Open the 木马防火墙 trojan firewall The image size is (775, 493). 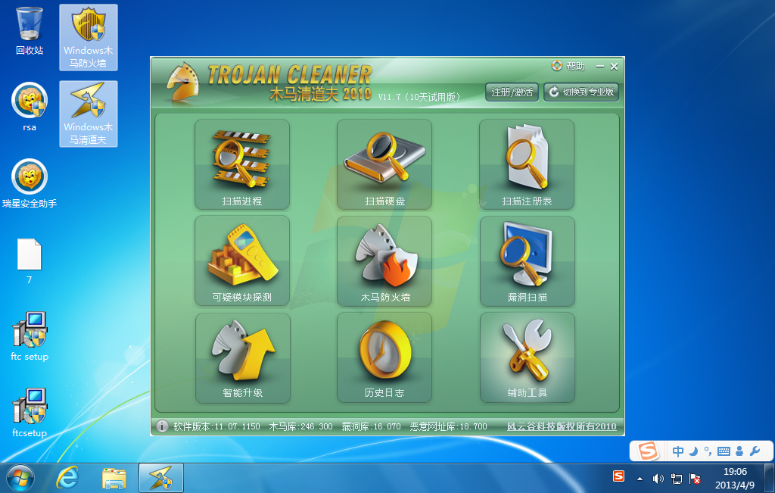pyautogui.click(x=384, y=261)
